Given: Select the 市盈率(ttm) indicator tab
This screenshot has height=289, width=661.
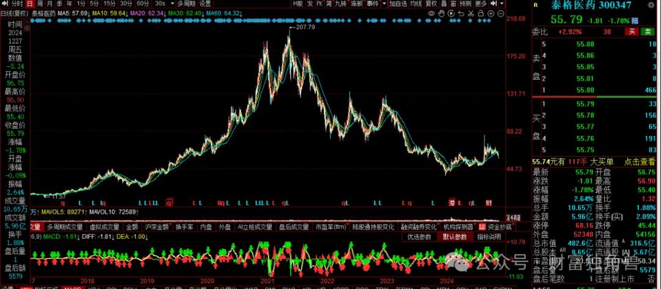Looking at the screenshot, I should click(x=331, y=227).
